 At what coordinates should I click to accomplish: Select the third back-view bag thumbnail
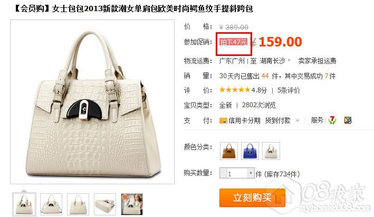click(x=78, y=204)
